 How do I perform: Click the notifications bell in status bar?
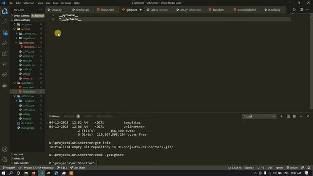309,168
